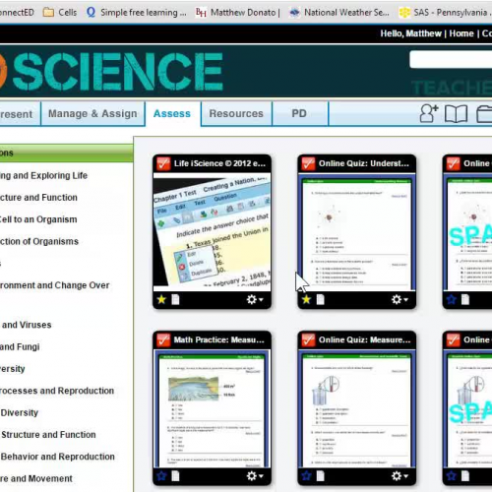The width and height of the screenshot is (492, 492).
Task: Click 'Life iScience © 2012 e...' title
Action: [219, 163]
